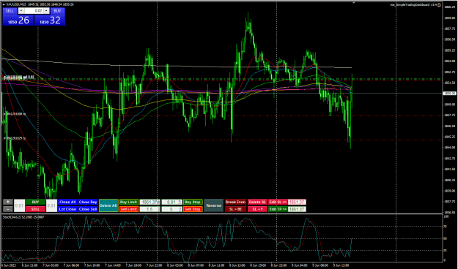458x269 pixels.
Task: Click the Simple Trading Dashboard v1.4 label
Action: [413, 4]
